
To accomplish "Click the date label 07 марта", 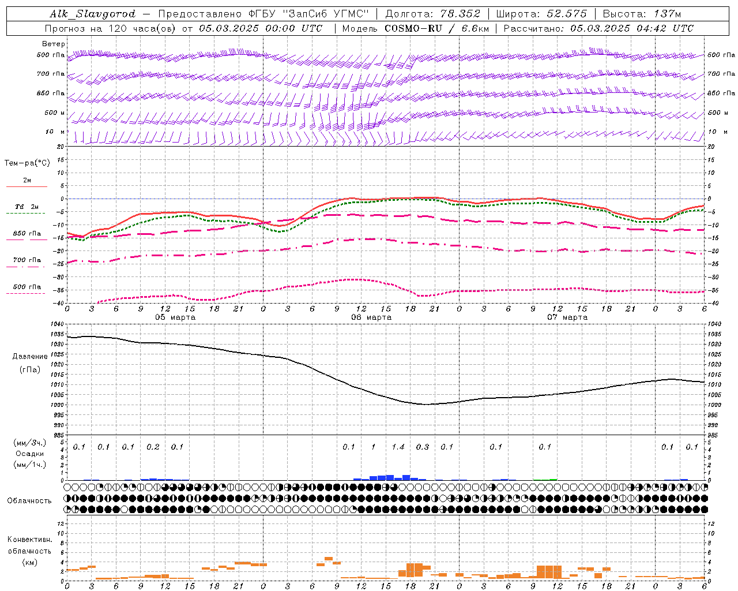I will 567,317.
